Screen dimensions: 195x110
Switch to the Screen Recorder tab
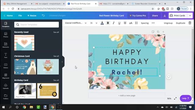coord(146,4)
